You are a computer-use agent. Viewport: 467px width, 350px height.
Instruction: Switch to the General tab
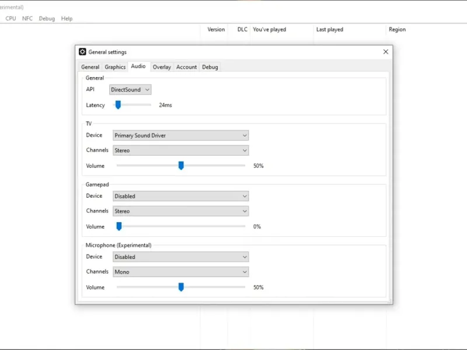click(x=90, y=67)
